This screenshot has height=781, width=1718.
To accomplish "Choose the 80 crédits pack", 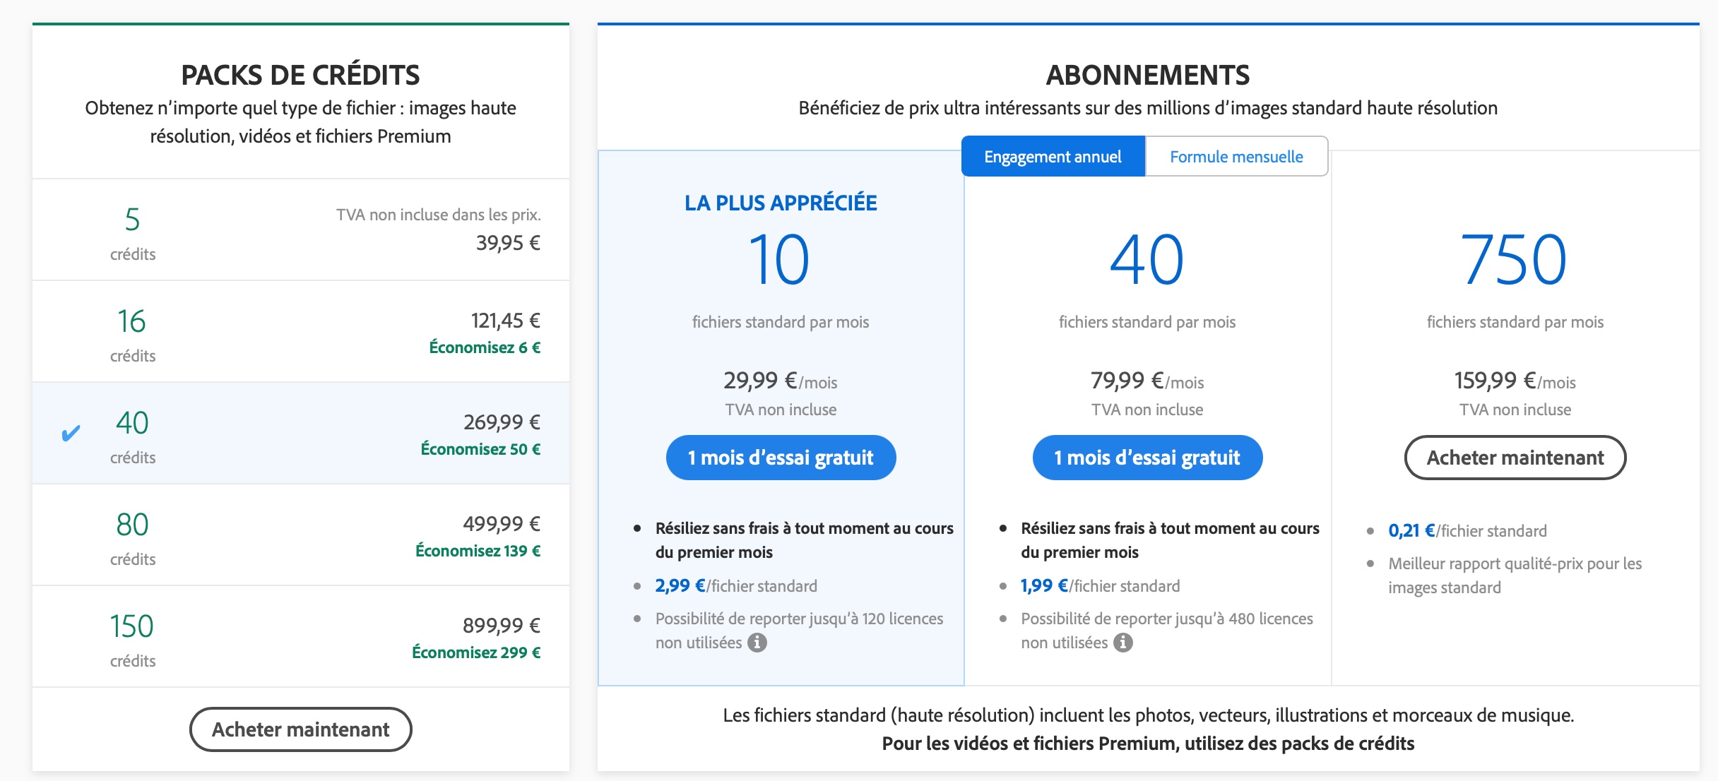I will click(x=300, y=535).
